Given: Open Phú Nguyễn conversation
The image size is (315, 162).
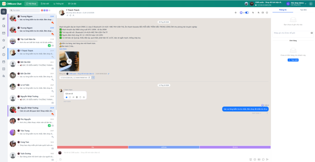Looking at the screenshot, I should [x=32, y=122].
